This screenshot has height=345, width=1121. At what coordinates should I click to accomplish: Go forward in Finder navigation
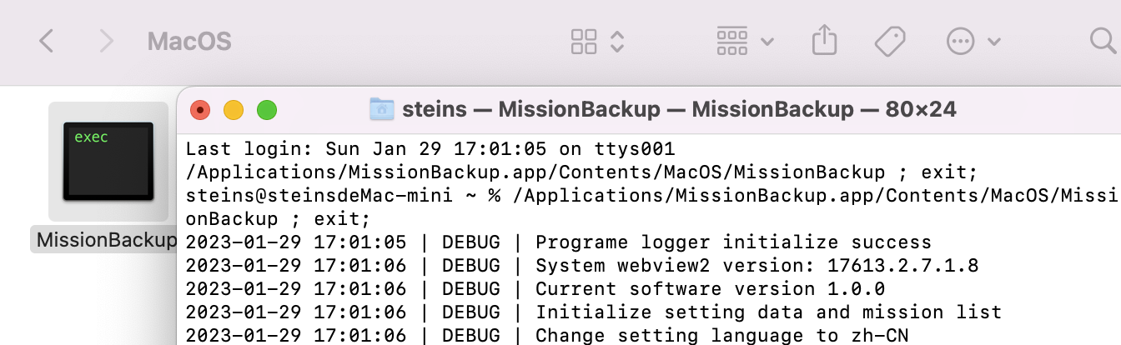tap(106, 41)
